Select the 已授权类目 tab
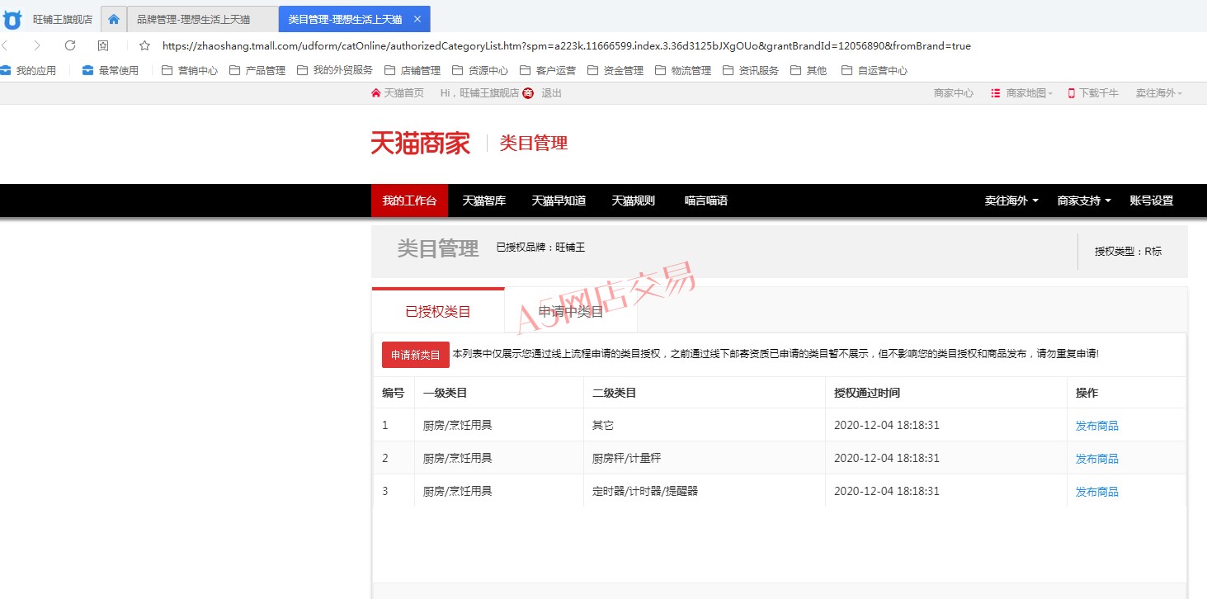The width and height of the screenshot is (1207, 599). tap(438, 311)
